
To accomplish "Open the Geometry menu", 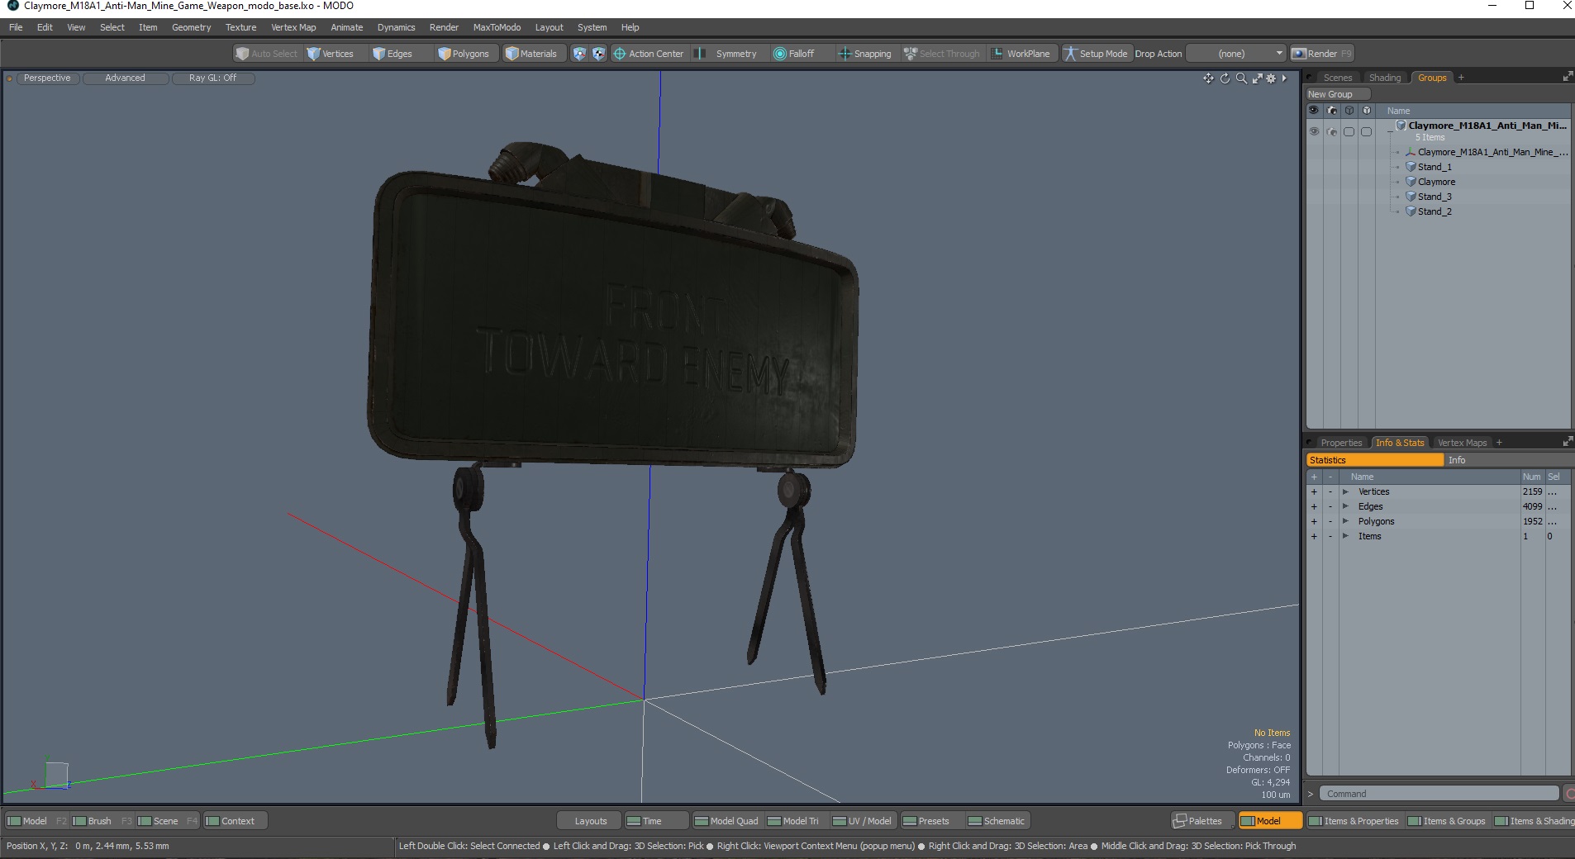I will pyautogui.click(x=191, y=27).
